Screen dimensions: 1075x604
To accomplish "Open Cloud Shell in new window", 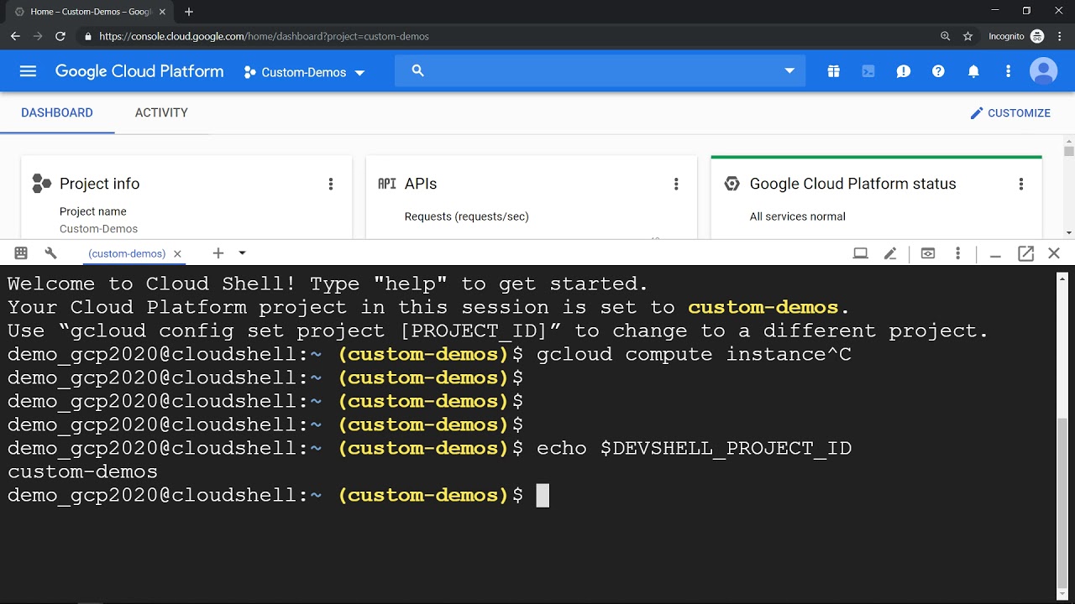I will [1025, 253].
